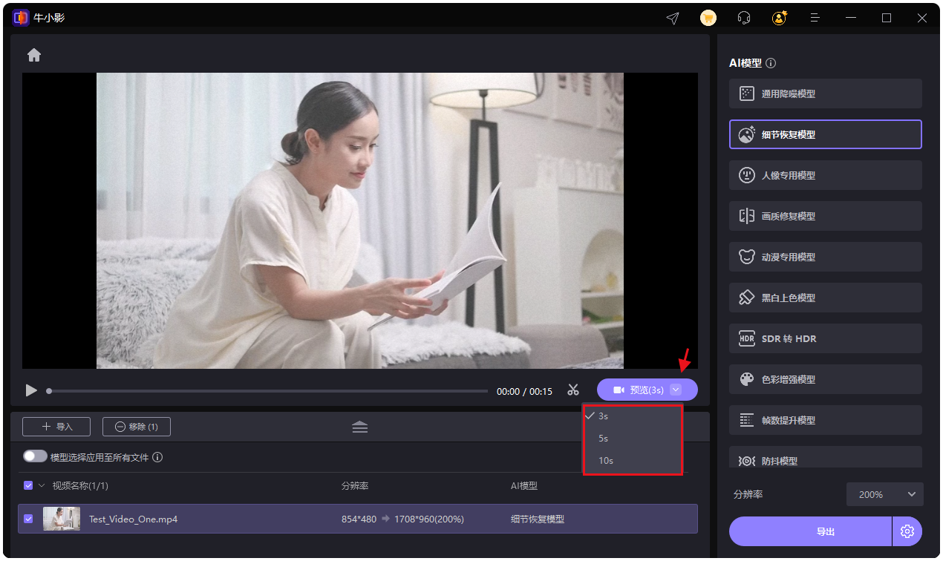The height and width of the screenshot is (561, 943).
Task: Select the portrait-specific model
Action: coord(826,175)
